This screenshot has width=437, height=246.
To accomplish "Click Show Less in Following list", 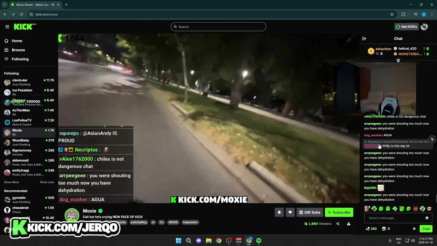I will pyautogui.click(x=47, y=182).
